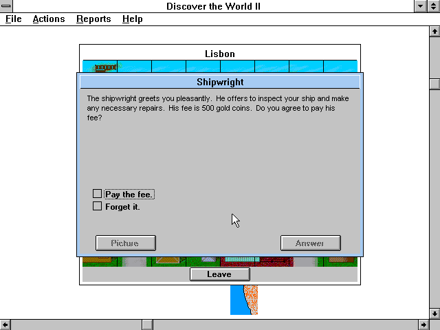Click the Picture button
The width and height of the screenshot is (440, 330).
[125, 243]
